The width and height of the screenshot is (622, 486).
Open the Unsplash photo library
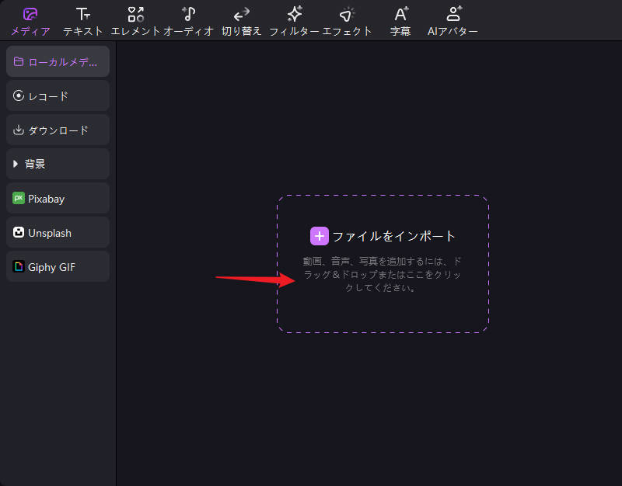[x=57, y=232]
